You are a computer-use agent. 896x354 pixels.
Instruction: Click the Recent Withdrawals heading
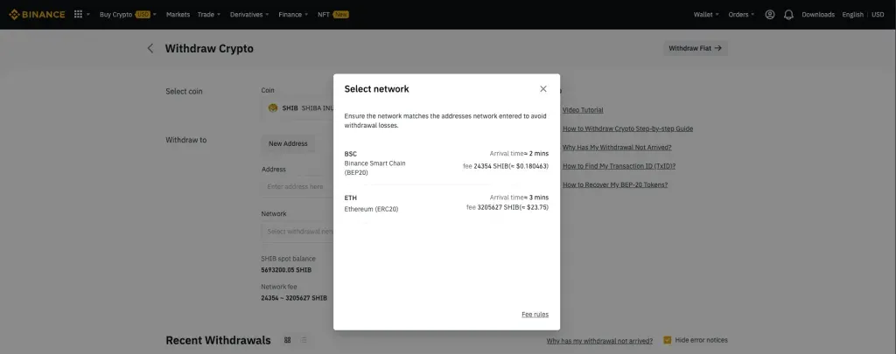[218, 340]
